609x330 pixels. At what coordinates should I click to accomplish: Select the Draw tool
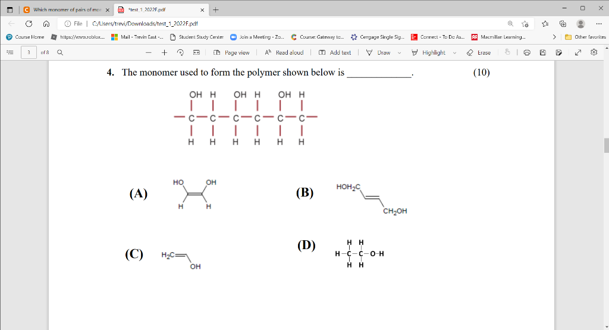[378, 52]
